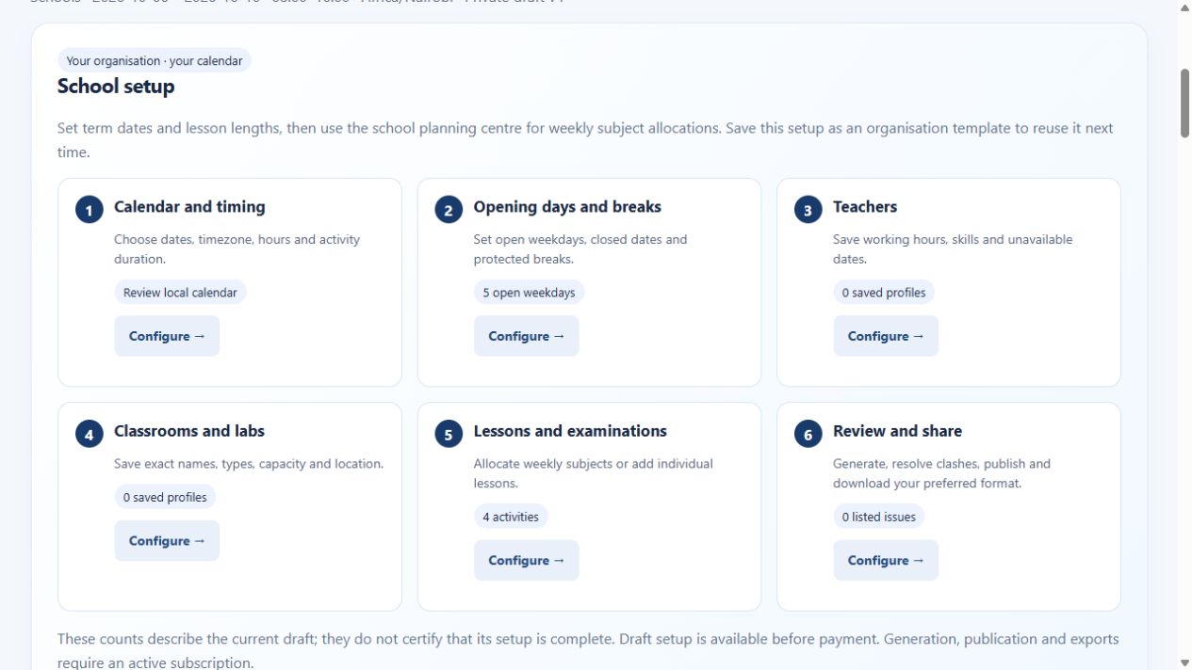Click 'Review and share' card title
Image resolution: width=1192 pixels, height=670 pixels.
point(897,431)
